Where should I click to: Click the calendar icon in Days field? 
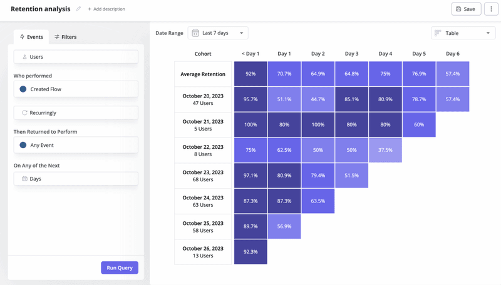point(24,179)
